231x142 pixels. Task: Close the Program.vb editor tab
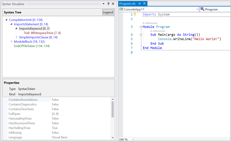coord(144,4)
